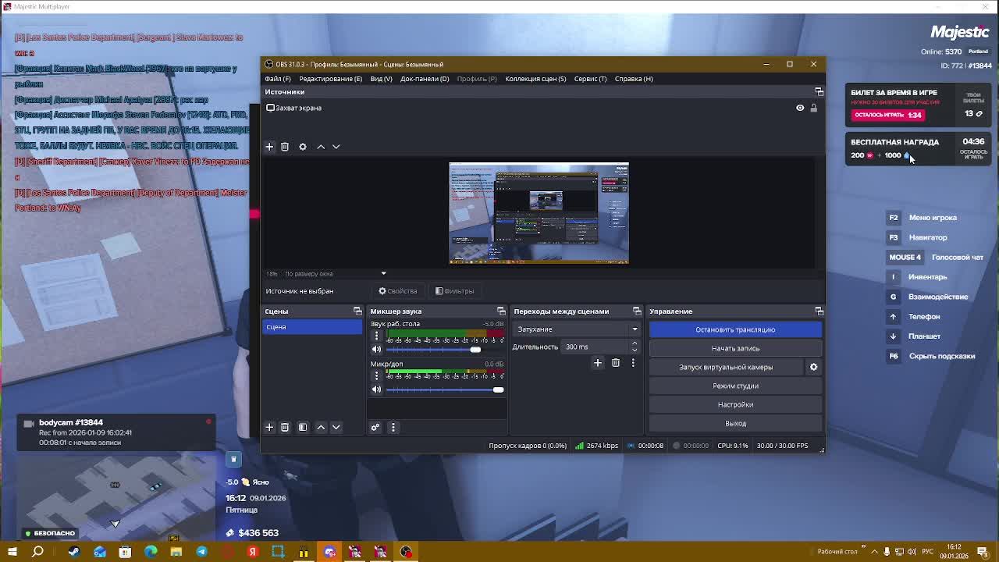
Task: Adjust the Звук раб. стола volume slider
Action: click(475, 350)
